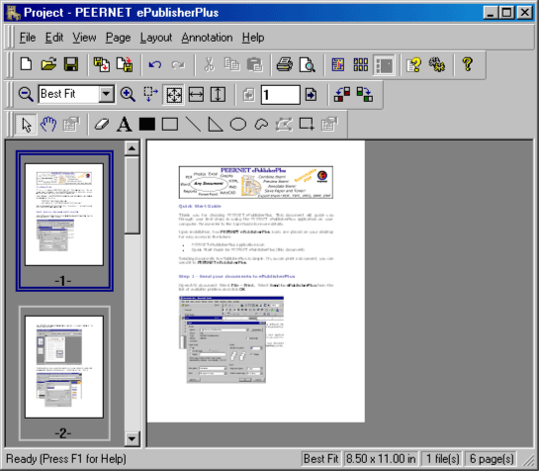
Task: Print document using the printer icon
Action: click(285, 64)
